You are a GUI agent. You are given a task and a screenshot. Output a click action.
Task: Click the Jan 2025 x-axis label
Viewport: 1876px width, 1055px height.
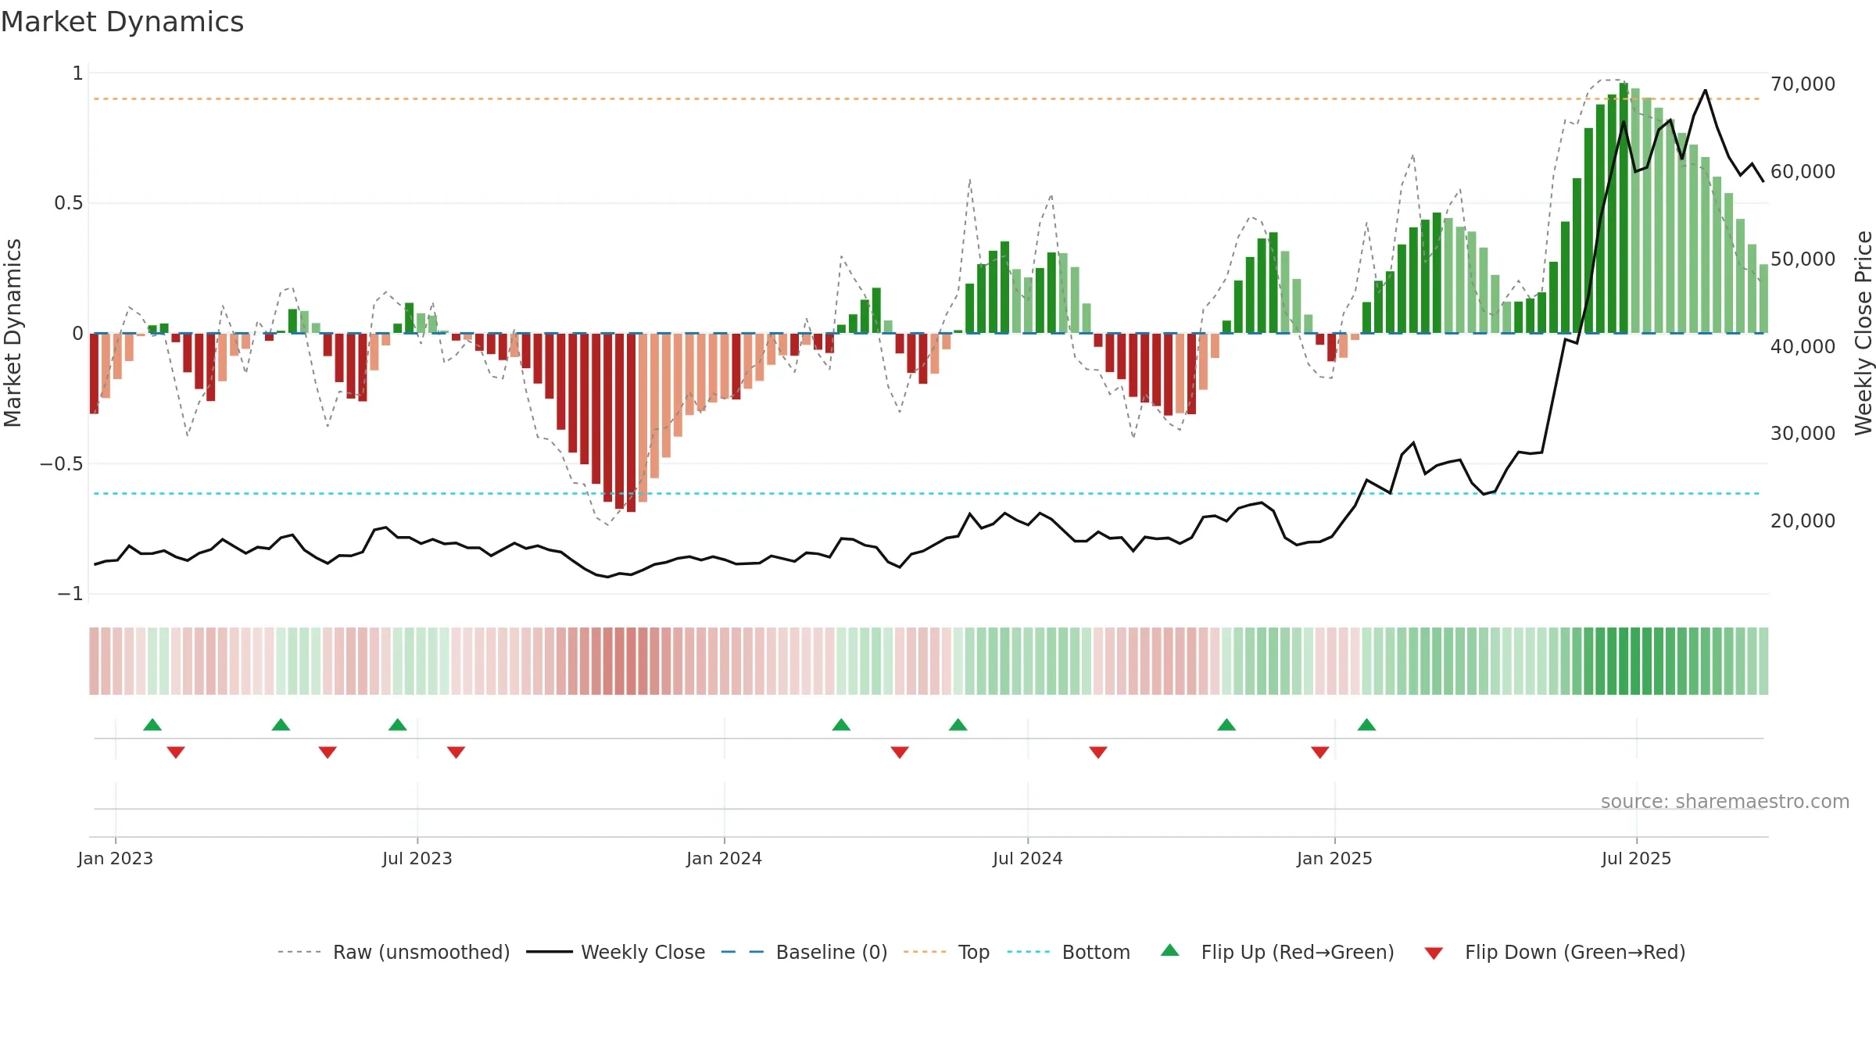(1335, 858)
